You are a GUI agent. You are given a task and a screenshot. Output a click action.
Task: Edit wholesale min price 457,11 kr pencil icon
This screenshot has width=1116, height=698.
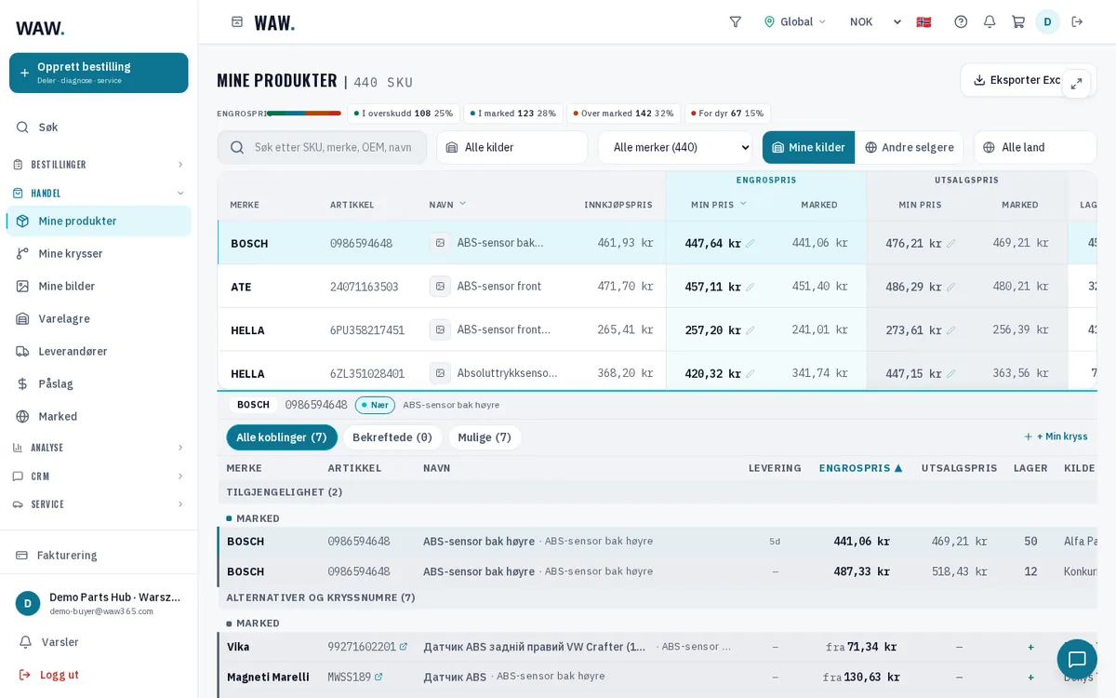click(x=751, y=288)
